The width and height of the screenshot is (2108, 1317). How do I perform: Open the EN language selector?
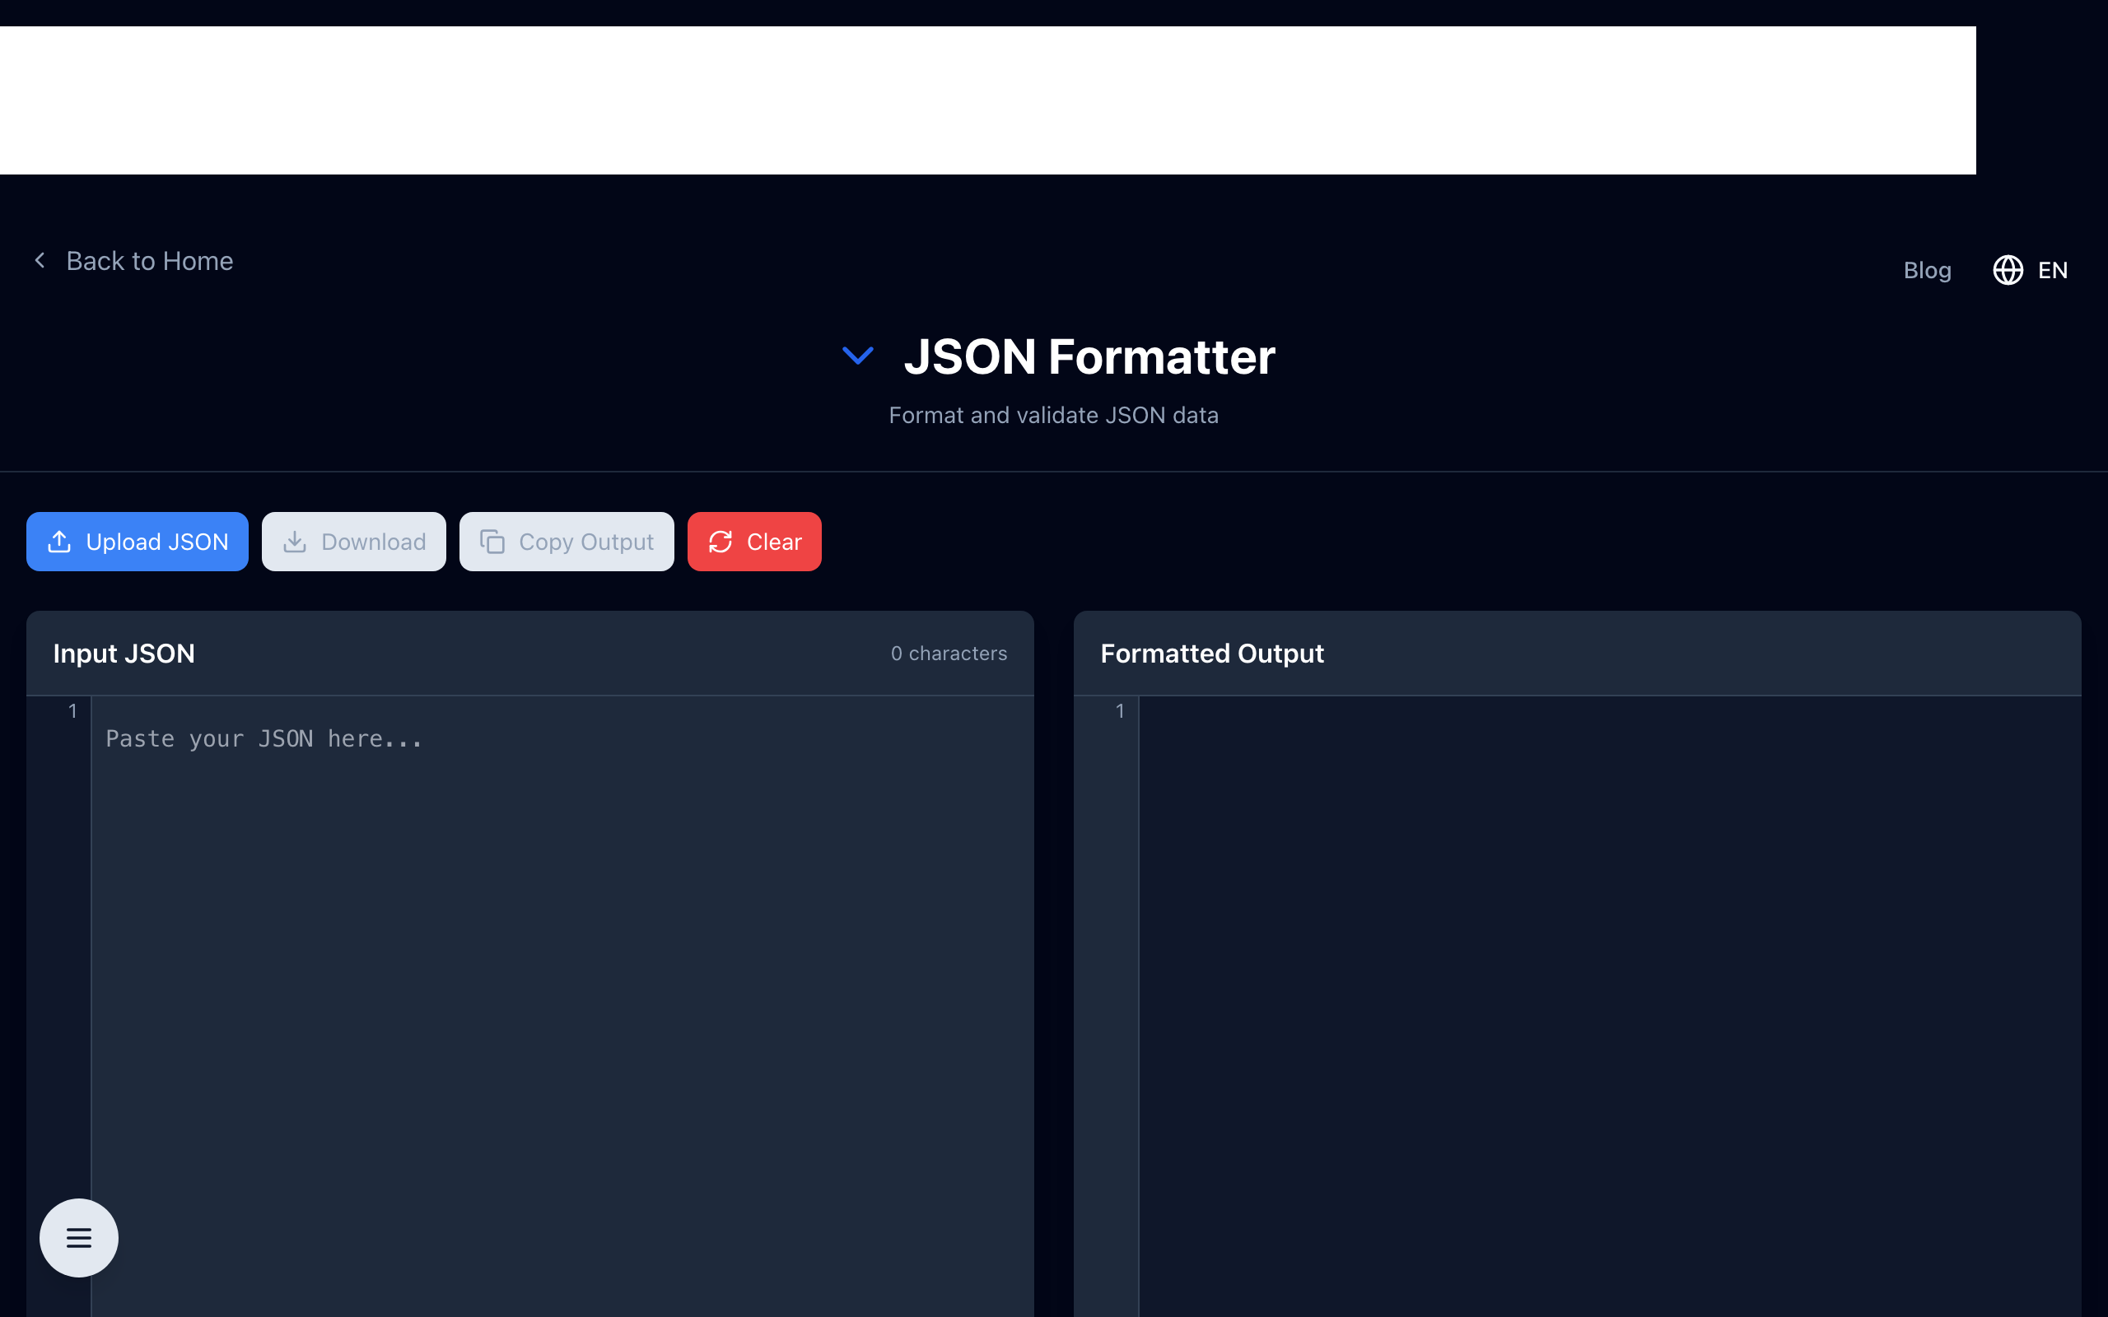tap(2030, 270)
